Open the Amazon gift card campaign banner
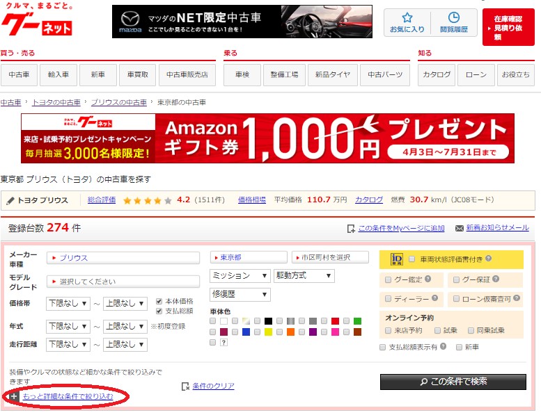 coord(268,138)
